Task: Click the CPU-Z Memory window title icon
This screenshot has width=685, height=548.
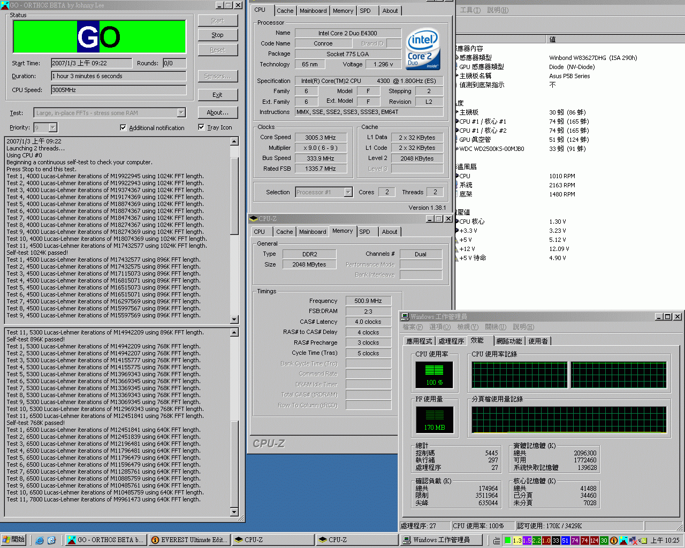Action: pos(254,219)
